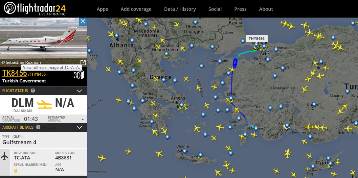This screenshot has height=178, width=358.
Task: Select the airport pin at Konya
Action: [x=314, y=104]
